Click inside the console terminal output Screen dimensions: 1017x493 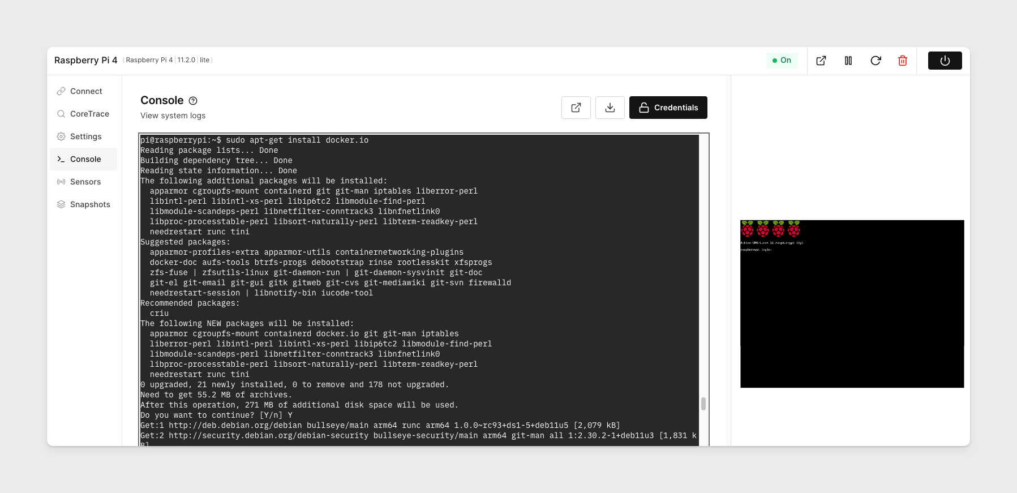[x=419, y=290]
